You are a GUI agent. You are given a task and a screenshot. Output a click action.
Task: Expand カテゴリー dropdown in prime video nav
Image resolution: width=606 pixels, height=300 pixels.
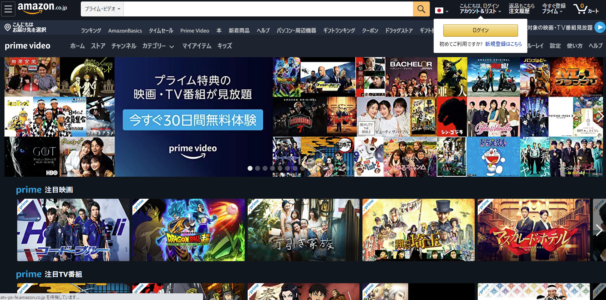[158, 46]
